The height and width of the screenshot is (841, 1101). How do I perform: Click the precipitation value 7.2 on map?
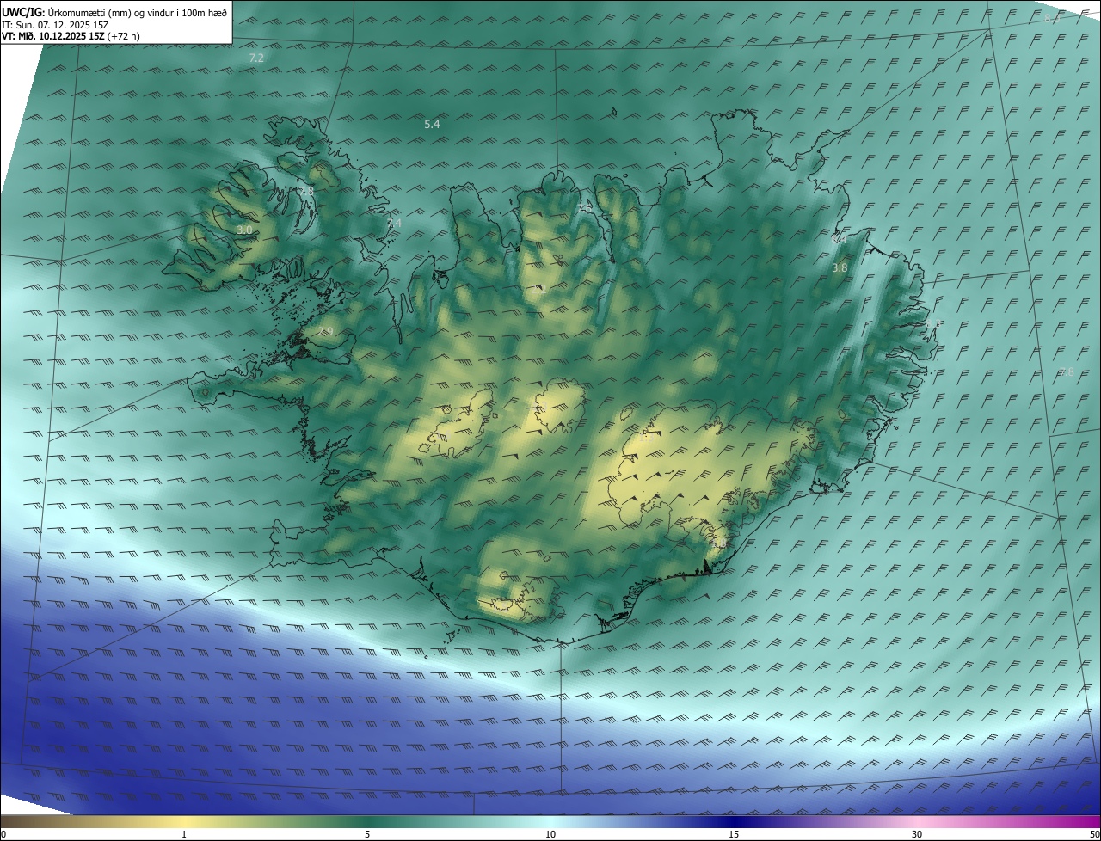(x=255, y=58)
